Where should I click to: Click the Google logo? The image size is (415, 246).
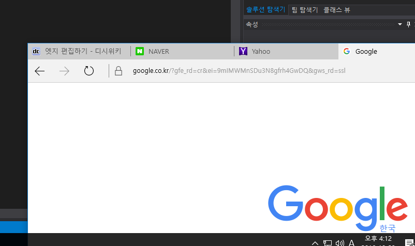(337, 208)
